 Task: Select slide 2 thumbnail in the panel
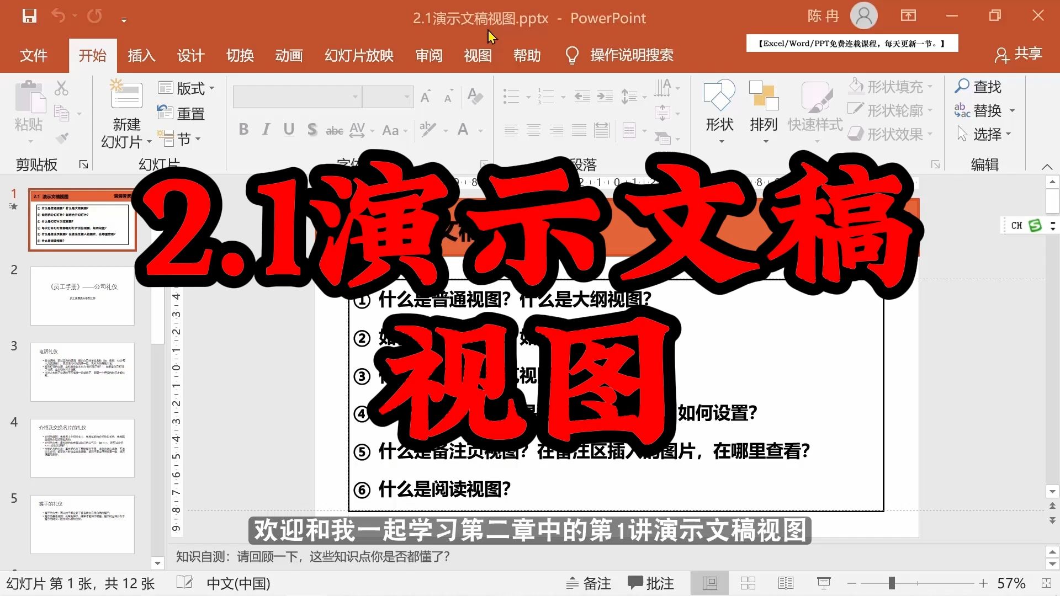[x=82, y=296]
